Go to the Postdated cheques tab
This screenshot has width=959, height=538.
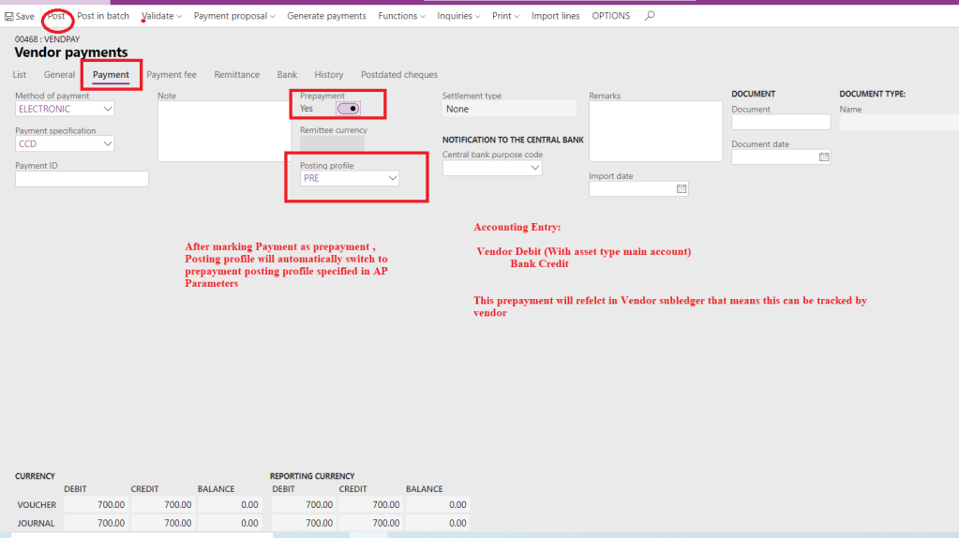click(x=398, y=75)
